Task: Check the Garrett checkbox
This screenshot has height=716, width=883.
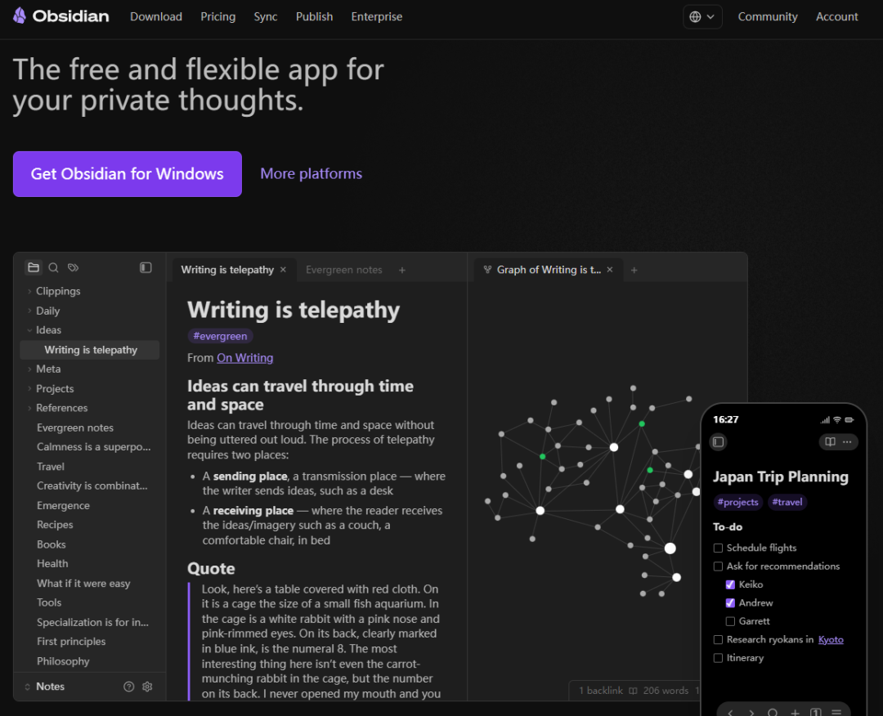Action: (730, 621)
